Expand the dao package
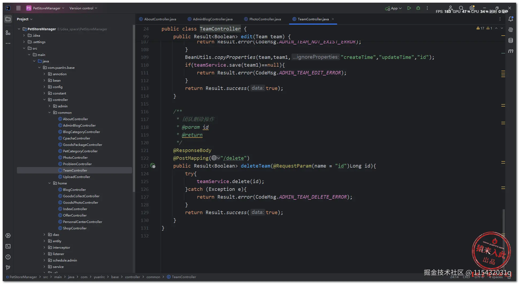The height and width of the screenshot is (284, 519). point(44,234)
